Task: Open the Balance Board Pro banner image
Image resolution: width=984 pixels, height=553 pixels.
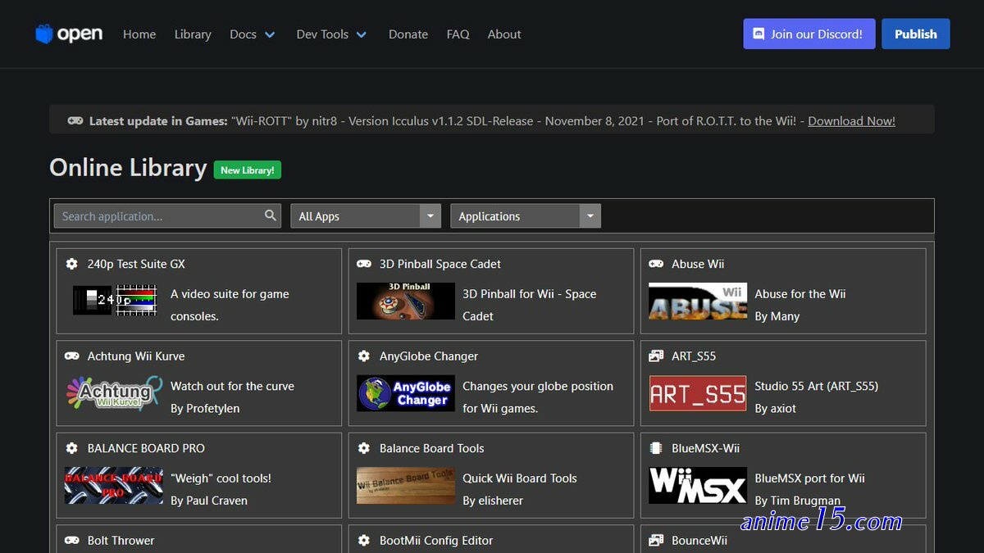Action: coord(114,485)
